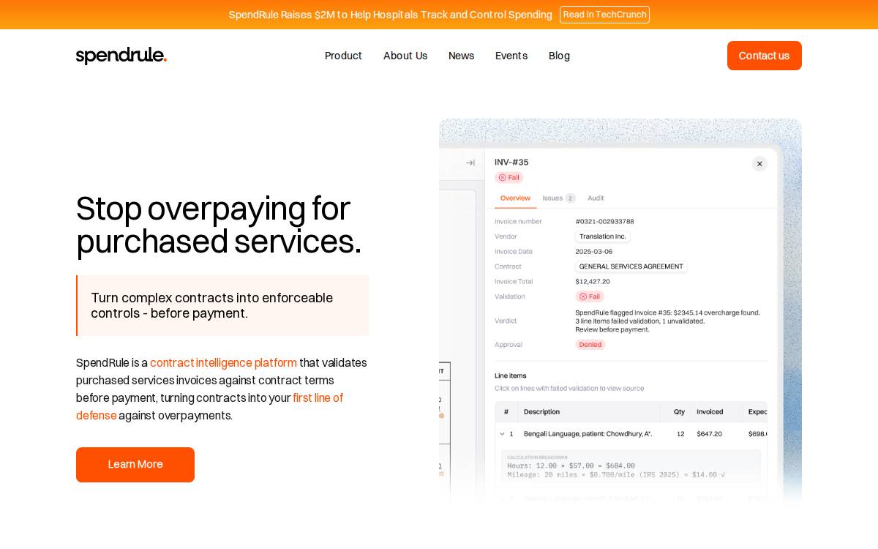Screen dimensions: 878x549
Task: Open the Audit tab
Action: [596, 198]
